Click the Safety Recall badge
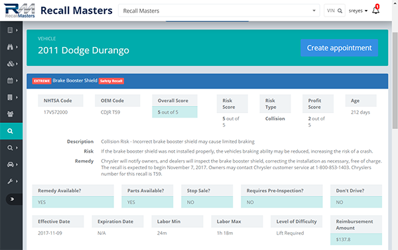This screenshot has width=398, height=250. [111, 81]
